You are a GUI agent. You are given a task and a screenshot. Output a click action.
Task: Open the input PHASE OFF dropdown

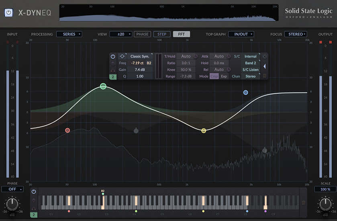coord(12,189)
